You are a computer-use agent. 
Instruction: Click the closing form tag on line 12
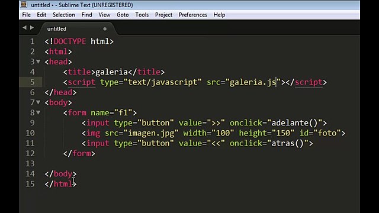79,153
